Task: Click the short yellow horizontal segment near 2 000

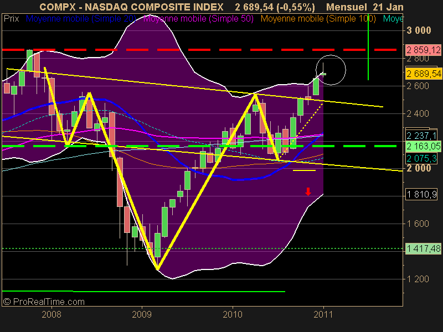Action: pyautogui.click(x=304, y=170)
